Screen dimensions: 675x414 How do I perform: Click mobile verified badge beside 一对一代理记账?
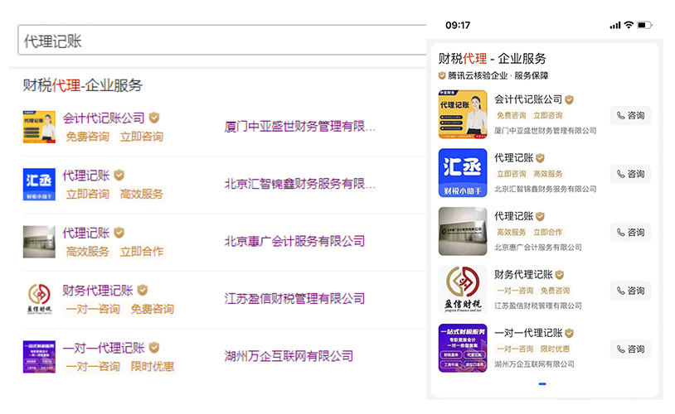[569, 333]
